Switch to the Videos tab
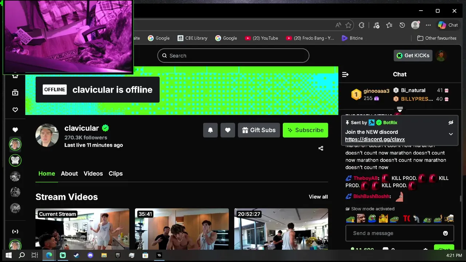The height and width of the screenshot is (262, 466). pos(93,174)
